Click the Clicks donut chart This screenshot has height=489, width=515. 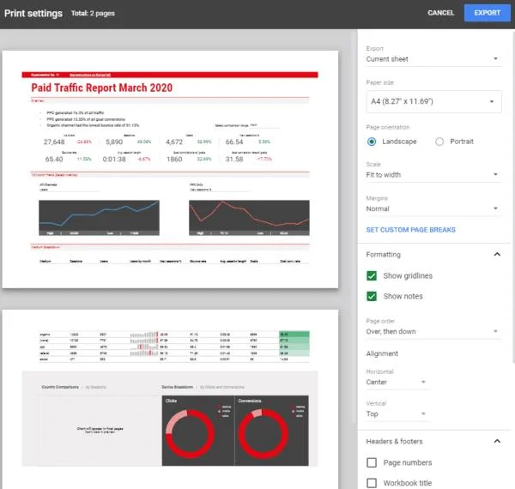pyautogui.click(x=190, y=434)
